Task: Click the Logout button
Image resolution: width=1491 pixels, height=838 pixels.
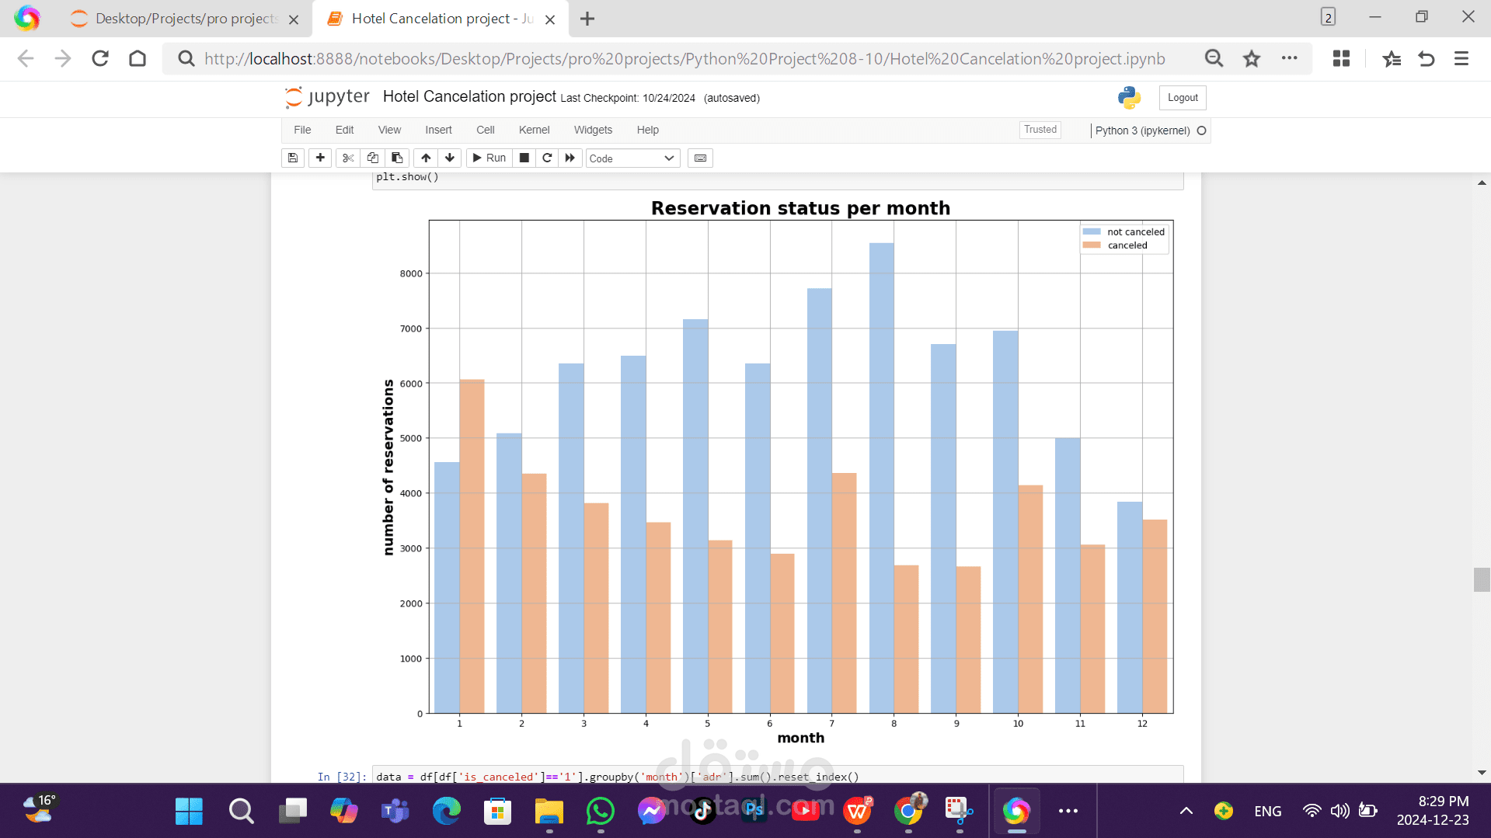Action: coord(1182,98)
